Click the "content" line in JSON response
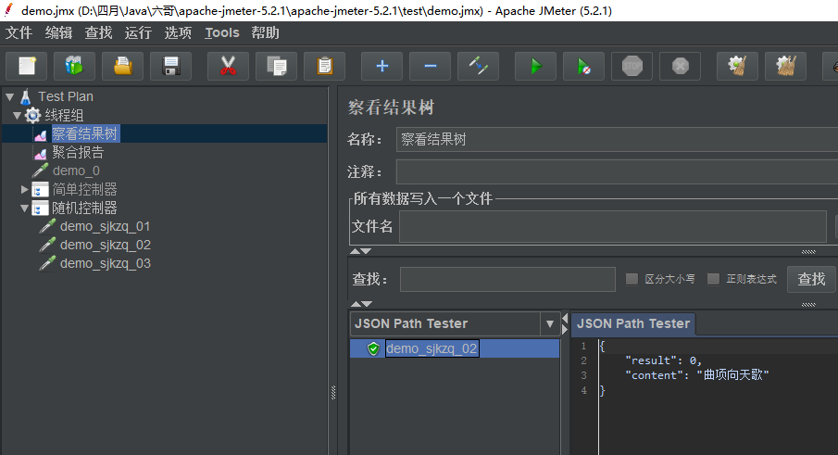The height and width of the screenshot is (455, 838). coord(697,375)
